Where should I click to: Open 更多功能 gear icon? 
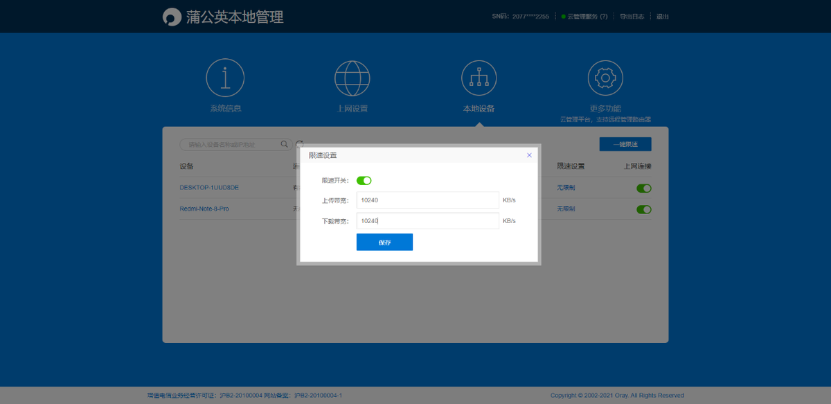pyautogui.click(x=605, y=78)
